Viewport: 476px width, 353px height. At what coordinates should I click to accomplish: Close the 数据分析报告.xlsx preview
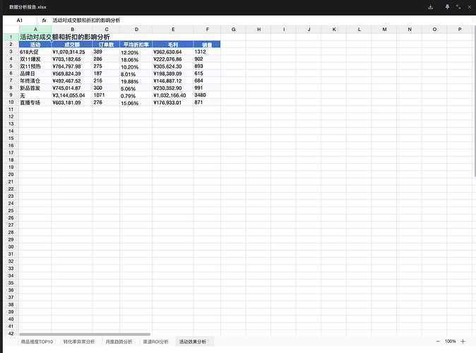[469, 7]
